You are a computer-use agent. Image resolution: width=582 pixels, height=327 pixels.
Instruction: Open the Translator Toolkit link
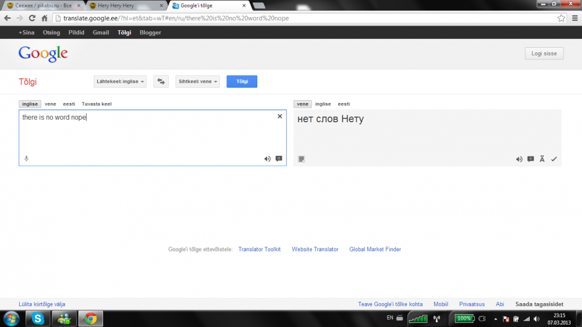click(x=260, y=250)
